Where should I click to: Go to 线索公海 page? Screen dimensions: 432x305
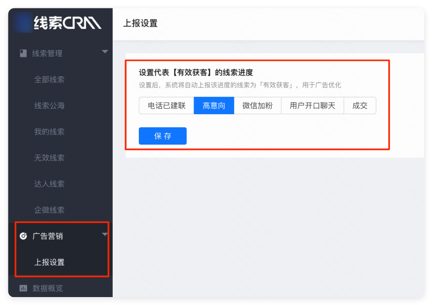(x=49, y=106)
